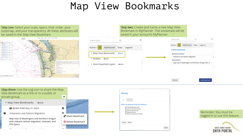This screenshot has width=243, height=136.
Task: Check Coastal GeoTools Demo group
Action: pos(126,109)
